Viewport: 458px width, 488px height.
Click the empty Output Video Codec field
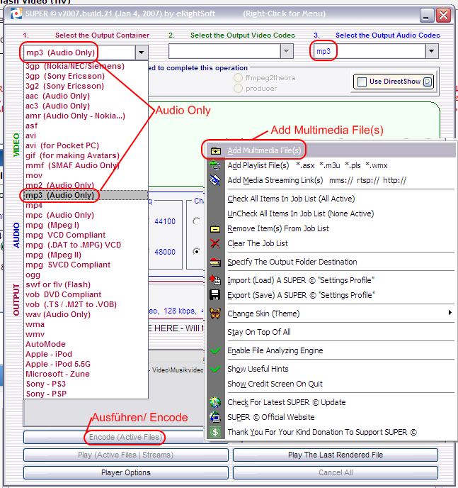coord(225,51)
